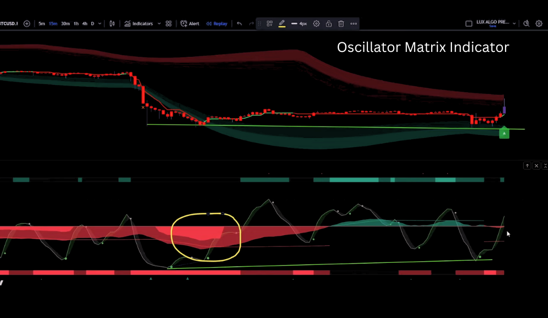Screen dimensions: 548x318
Task: Open the indicator templates grid icon
Action: [168, 24]
